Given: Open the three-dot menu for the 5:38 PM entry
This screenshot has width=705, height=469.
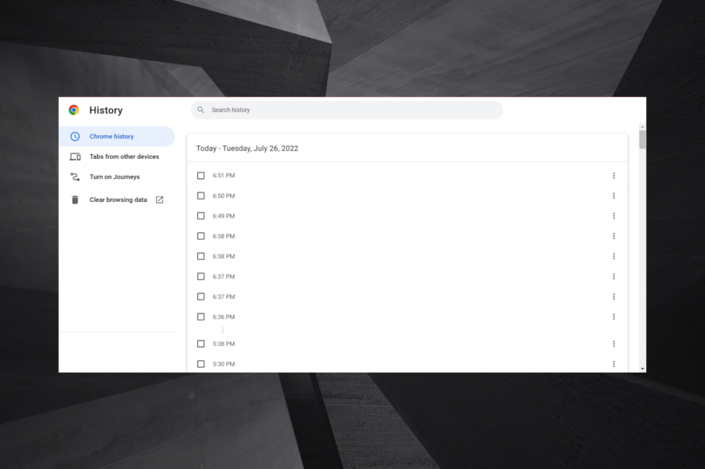Looking at the screenshot, I should pyautogui.click(x=613, y=343).
